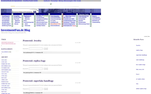
Task: Open Call-Back-Telefon menu link
Action: pyautogui.click(x=41, y=26)
